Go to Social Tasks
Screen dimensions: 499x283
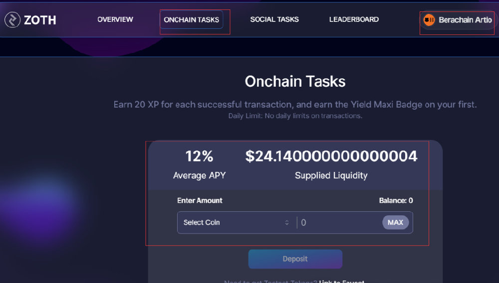coord(274,19)
